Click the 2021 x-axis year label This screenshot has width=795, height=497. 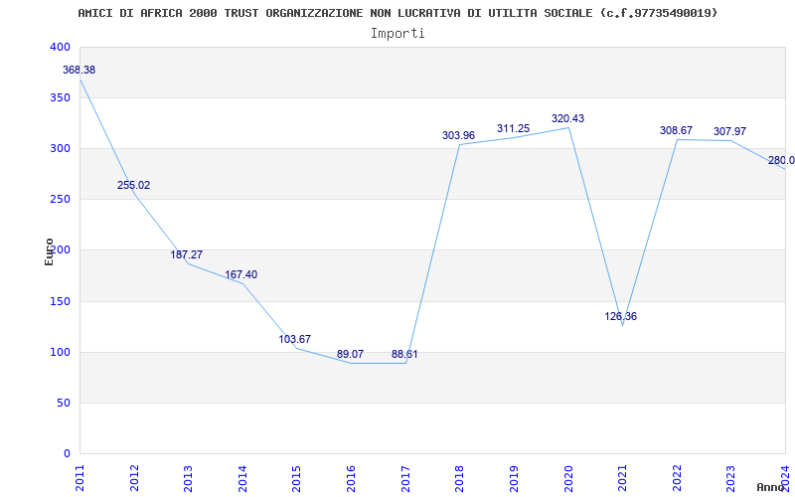(x=623, y=478)
